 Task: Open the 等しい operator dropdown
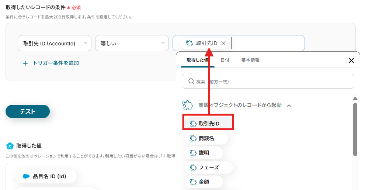[132, 43]
